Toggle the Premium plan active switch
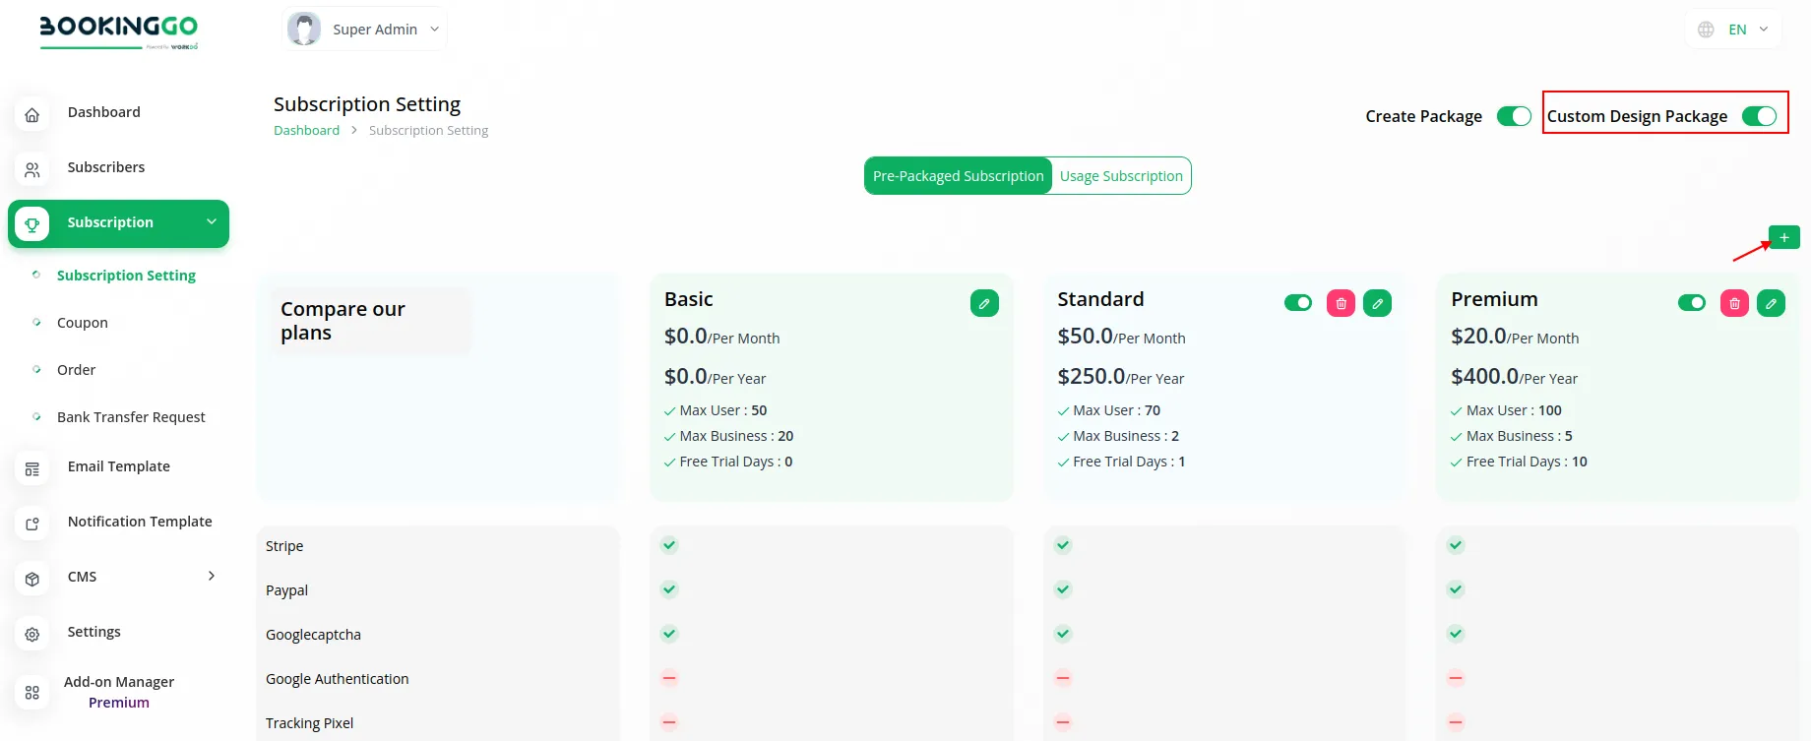 [x=1692, y=303]
